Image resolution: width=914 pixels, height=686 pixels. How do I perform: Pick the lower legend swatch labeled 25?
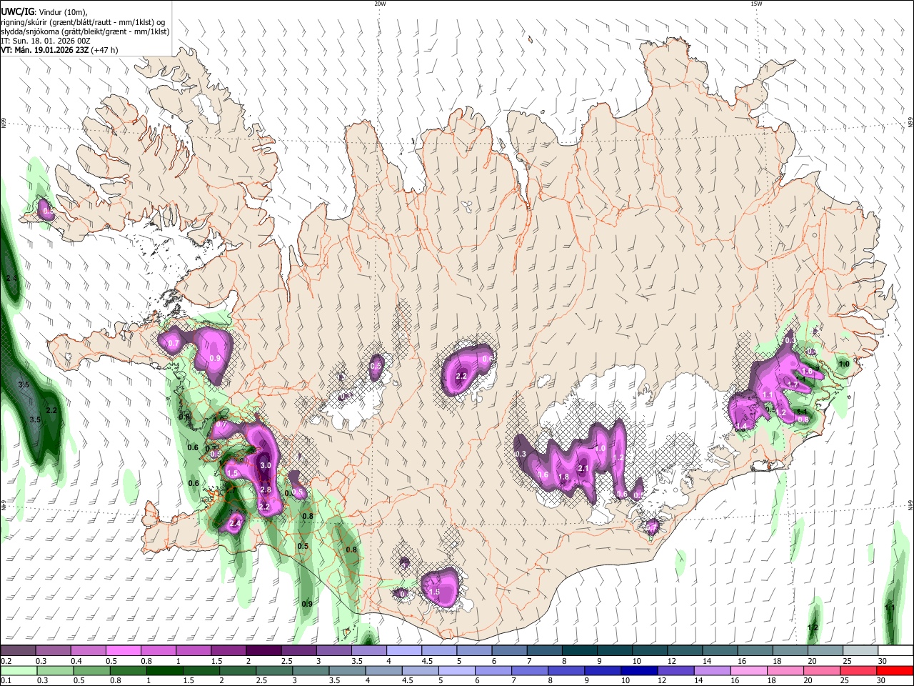point(858,670)
